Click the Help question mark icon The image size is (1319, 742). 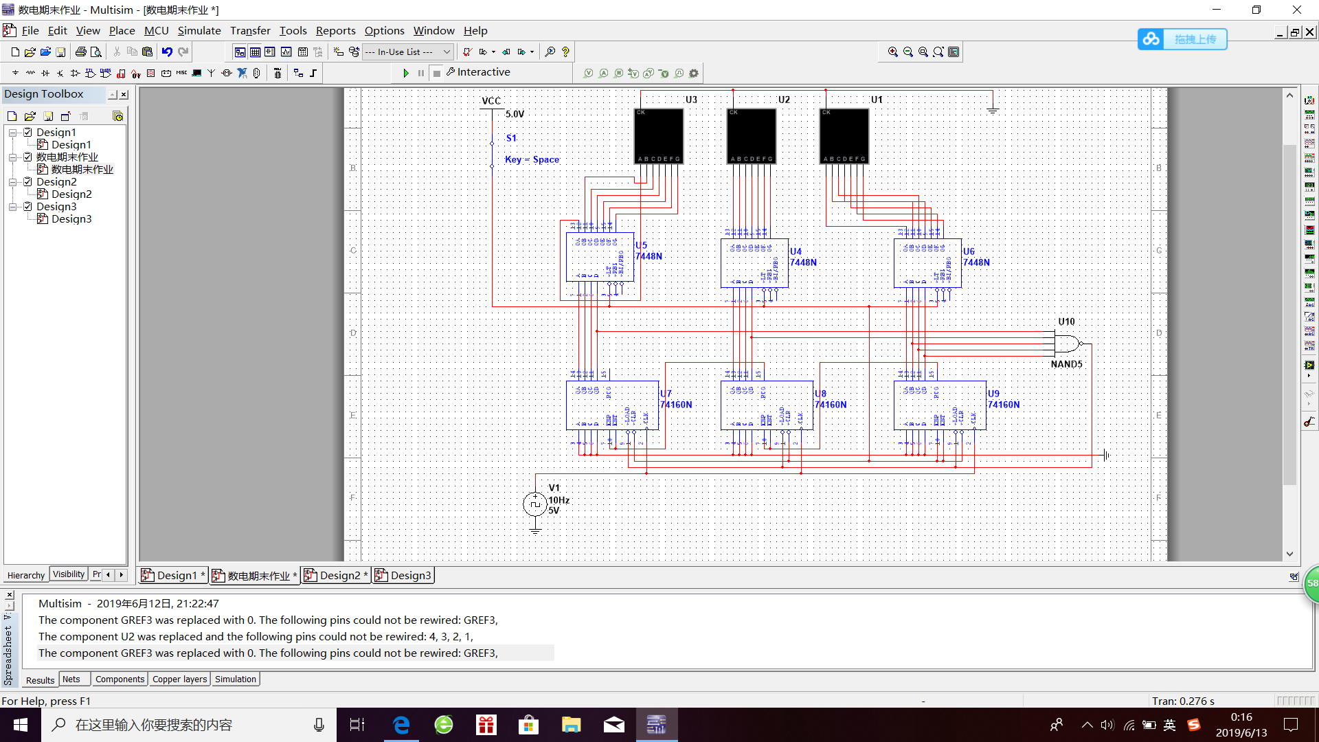point(565,52)
